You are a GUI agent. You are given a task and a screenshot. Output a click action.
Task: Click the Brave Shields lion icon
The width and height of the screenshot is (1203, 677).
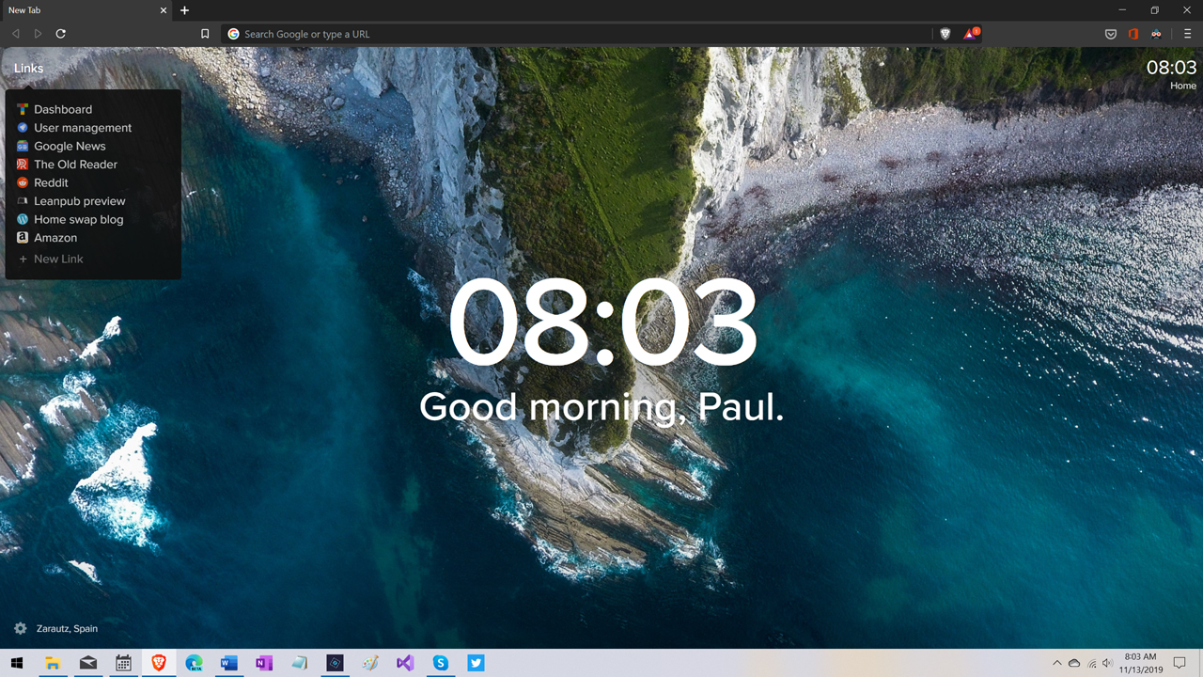(945, 34)
